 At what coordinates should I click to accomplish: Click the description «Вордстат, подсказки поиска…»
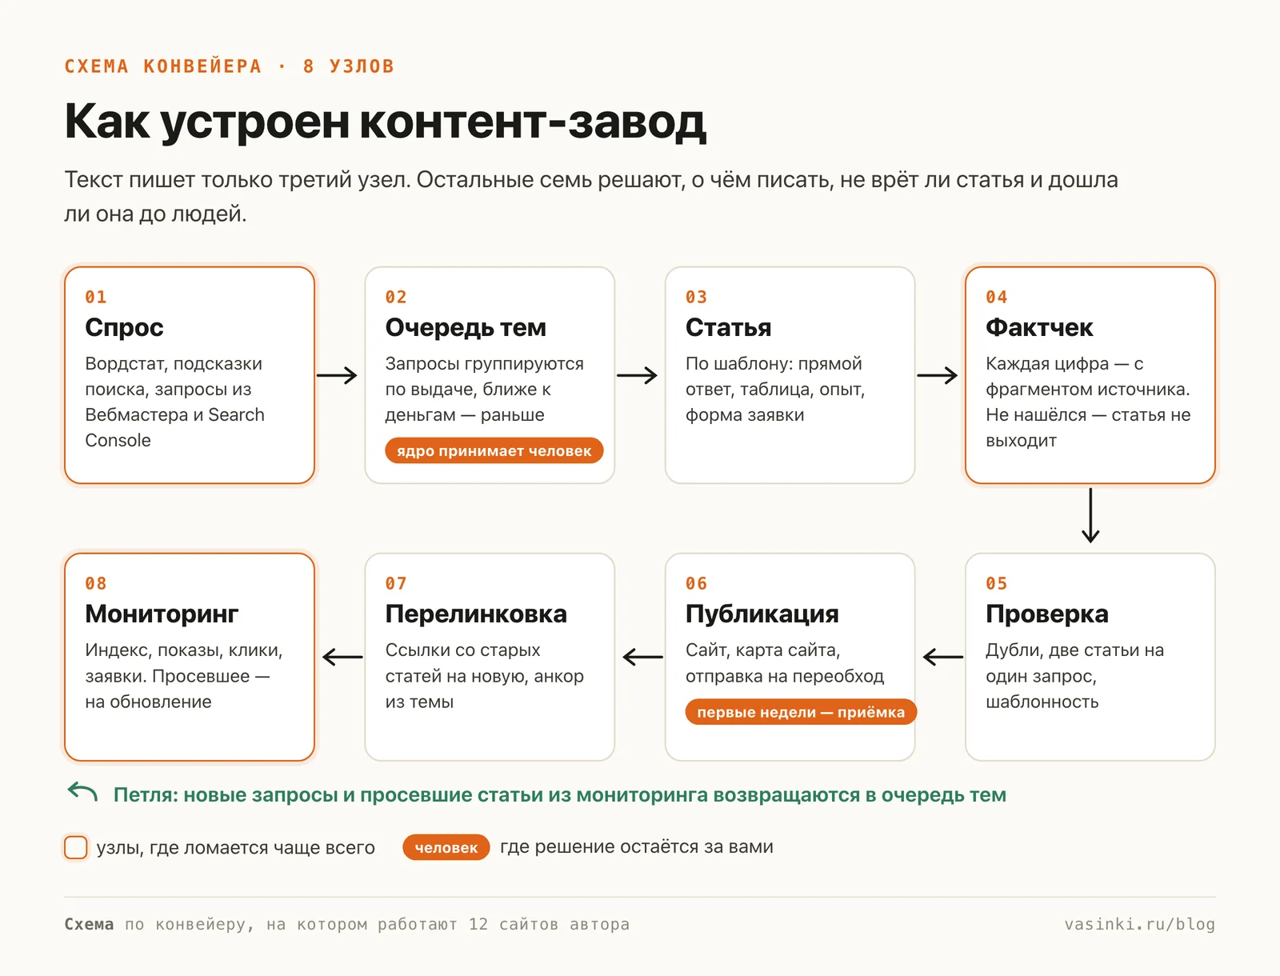point(174,402)
